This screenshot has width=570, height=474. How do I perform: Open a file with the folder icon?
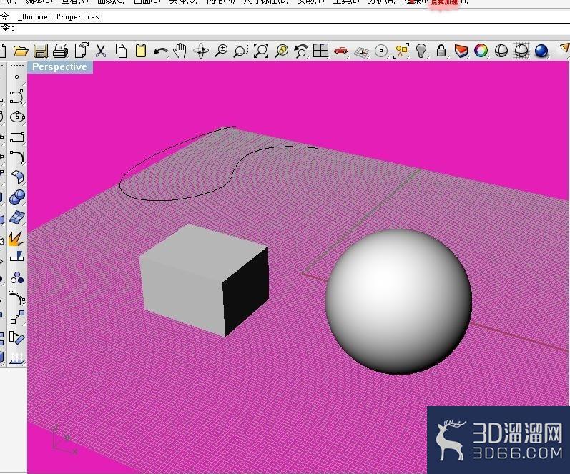click(21, 51)
